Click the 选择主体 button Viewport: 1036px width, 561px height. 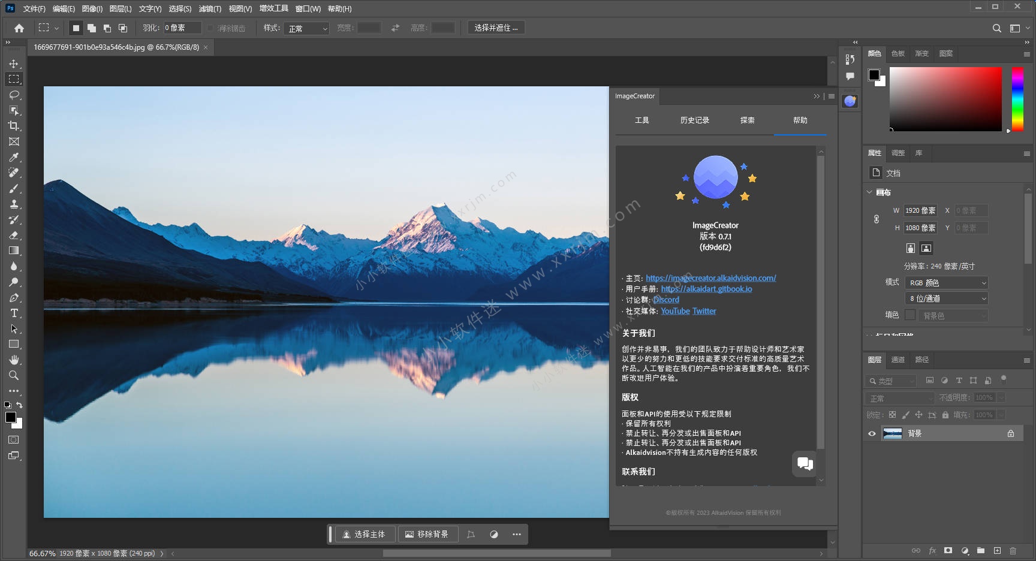(x=365, y=534)
